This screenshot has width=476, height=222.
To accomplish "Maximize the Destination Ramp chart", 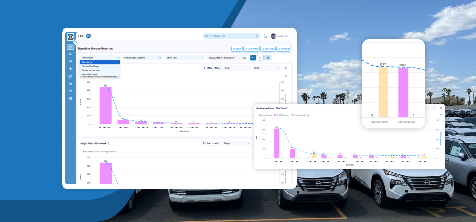I will (x=440, y=107).
